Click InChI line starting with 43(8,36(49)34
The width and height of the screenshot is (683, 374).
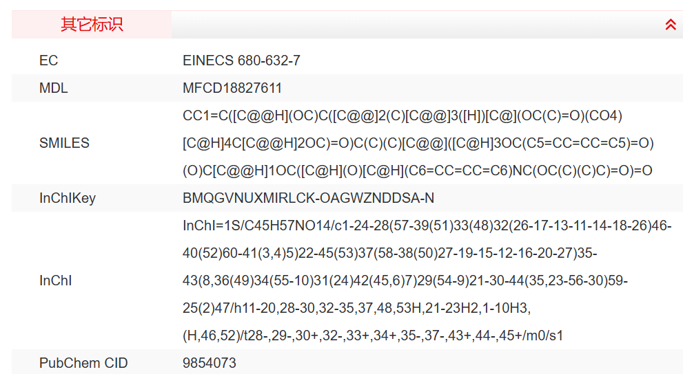(x=405, y=280)
